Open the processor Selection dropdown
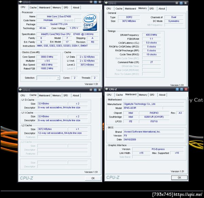The height and width of the screenshot is (198, 204). coord(58,78)
